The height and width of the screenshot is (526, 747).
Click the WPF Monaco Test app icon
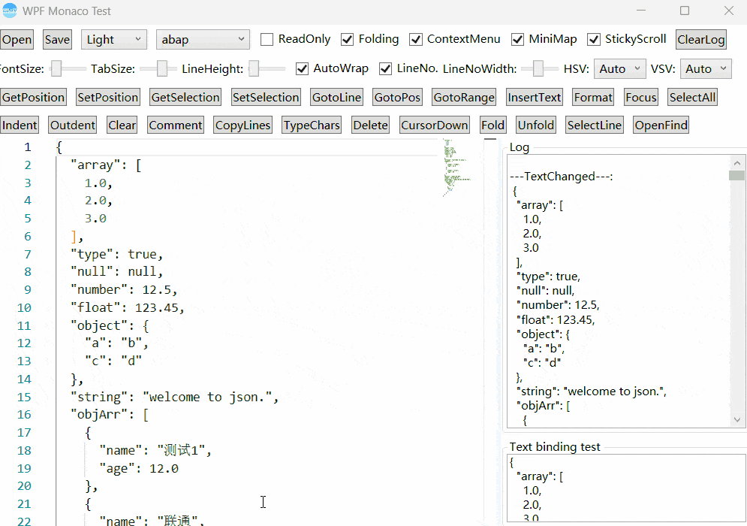pos(10,11)
